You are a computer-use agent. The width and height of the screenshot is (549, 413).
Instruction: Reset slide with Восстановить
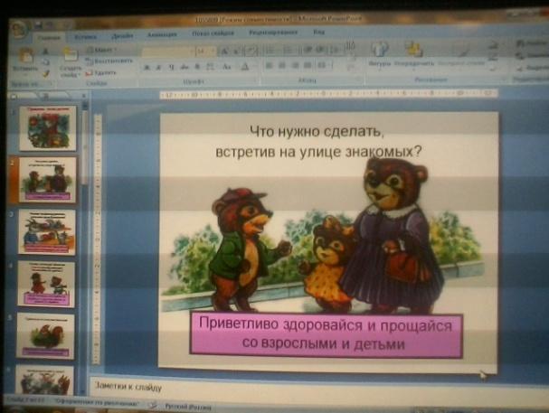(x=109, y=61)
